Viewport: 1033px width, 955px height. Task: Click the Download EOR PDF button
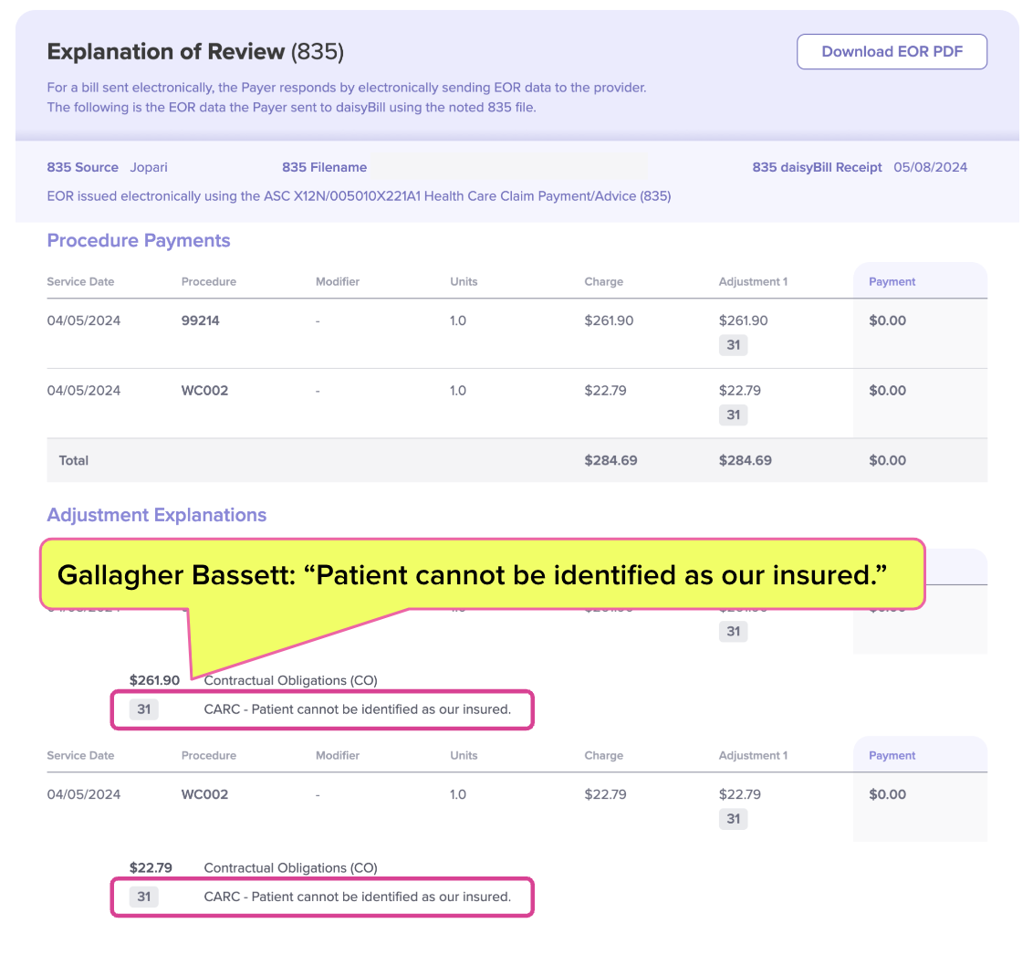(x=892, y=51)
